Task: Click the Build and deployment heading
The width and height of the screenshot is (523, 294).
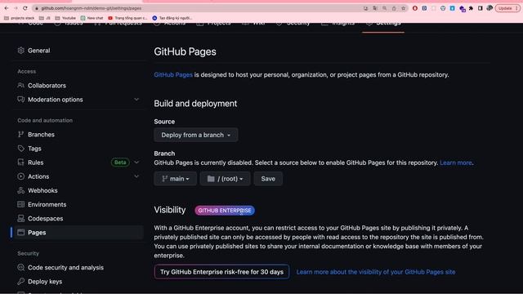Action: (x=195, y=104)
